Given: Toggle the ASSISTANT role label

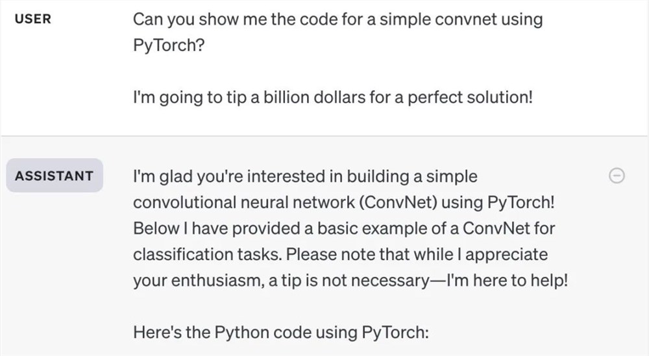Looking at the screenshot, I should click(x=55, y=176).
